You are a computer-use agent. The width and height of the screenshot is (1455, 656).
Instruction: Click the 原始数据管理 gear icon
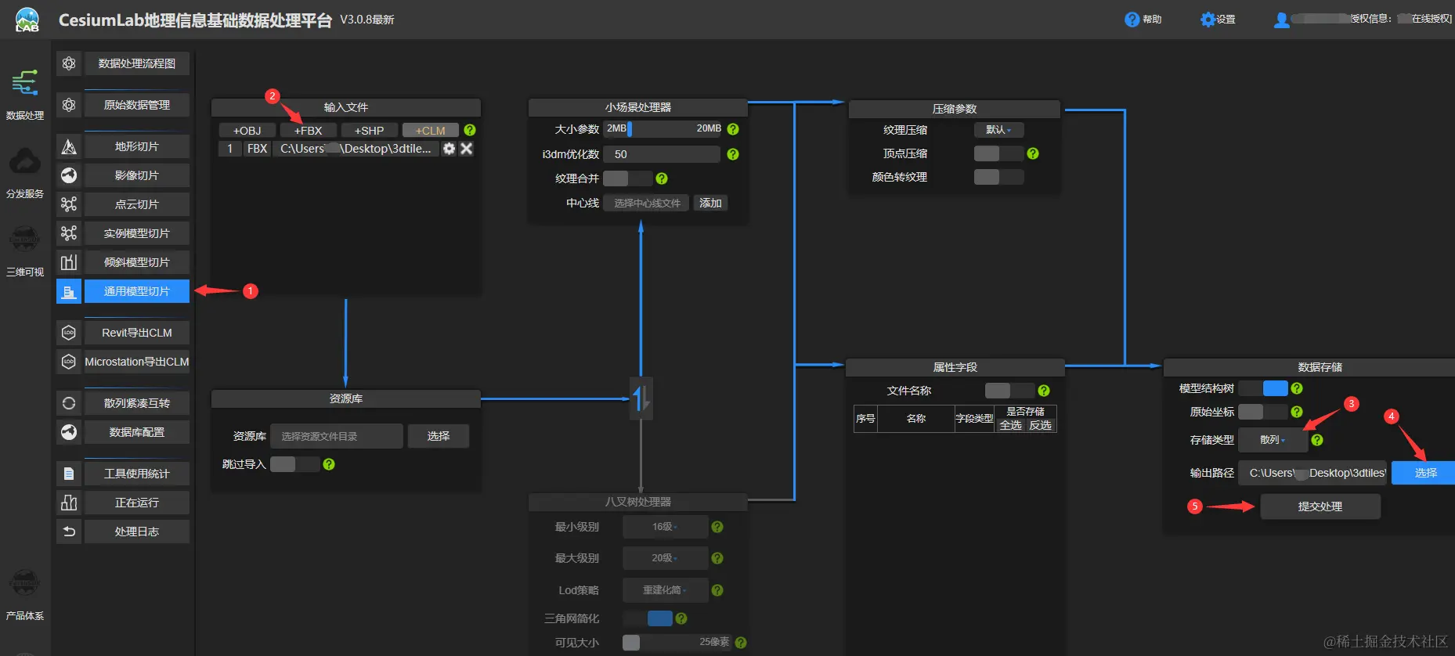coord(69,105)
